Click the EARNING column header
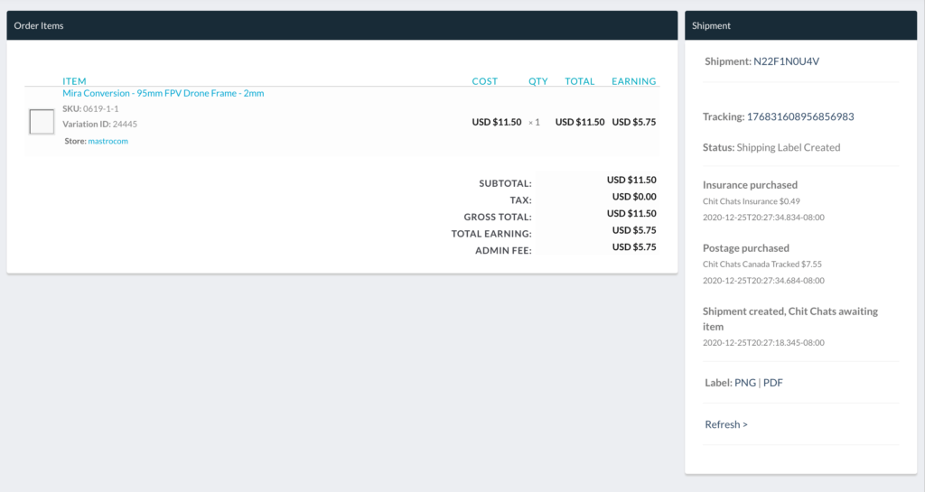Image resolution: width=925 pixels, height=492 pixels. click(633, 81)
